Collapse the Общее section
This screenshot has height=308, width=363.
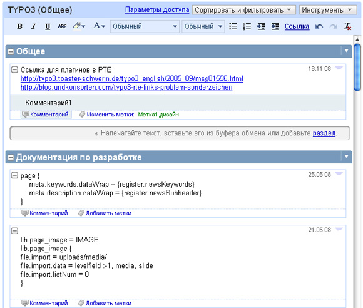pyautogui.click(x=11, y=51)
